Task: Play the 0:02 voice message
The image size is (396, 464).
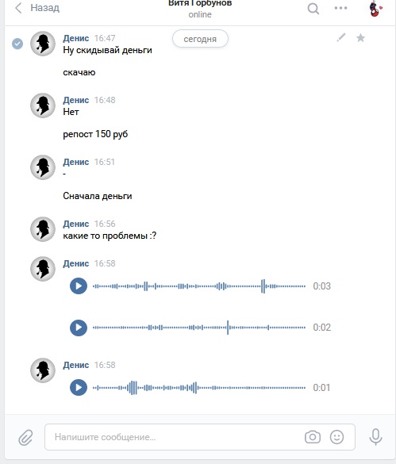Action: (79, 328)
